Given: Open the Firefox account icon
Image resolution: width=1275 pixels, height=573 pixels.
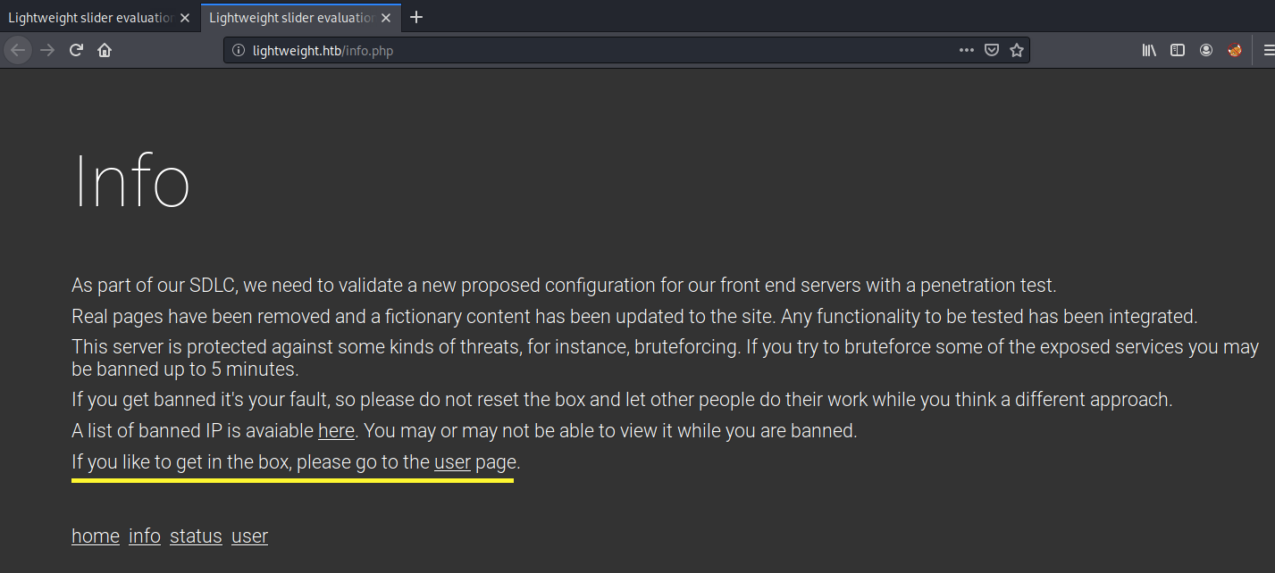Looking at the screenshot, I should 1206,51.
